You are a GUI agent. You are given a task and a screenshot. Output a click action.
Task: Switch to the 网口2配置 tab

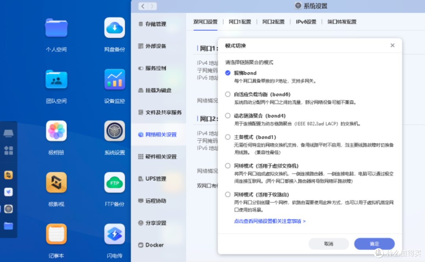click(273, 22)
